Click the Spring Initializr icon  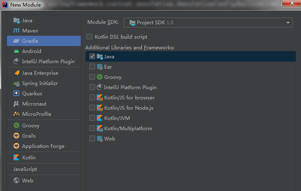[x=16, y=83]
